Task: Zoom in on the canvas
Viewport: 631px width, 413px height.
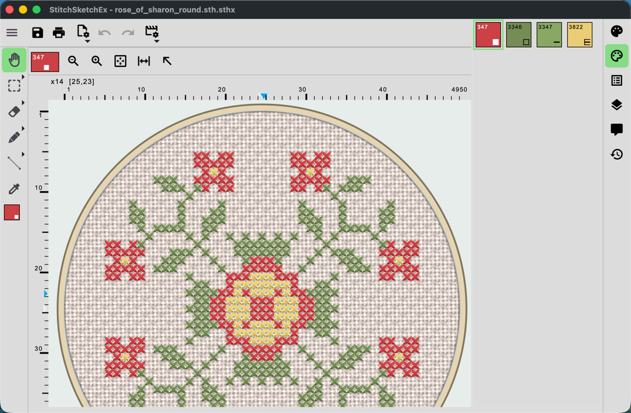Action: click(x=97, y=61)
